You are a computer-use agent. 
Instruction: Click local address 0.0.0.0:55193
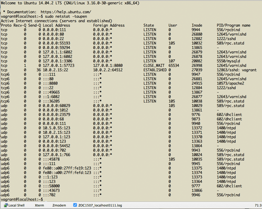(57, 43)
